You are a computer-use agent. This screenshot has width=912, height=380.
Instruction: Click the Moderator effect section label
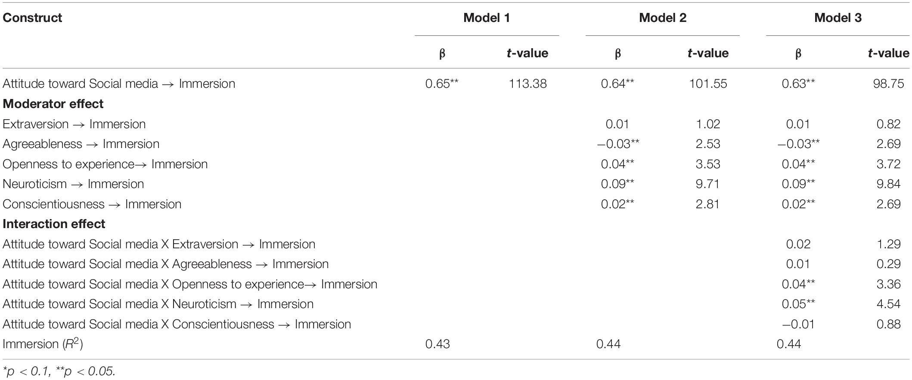(53, 104)
